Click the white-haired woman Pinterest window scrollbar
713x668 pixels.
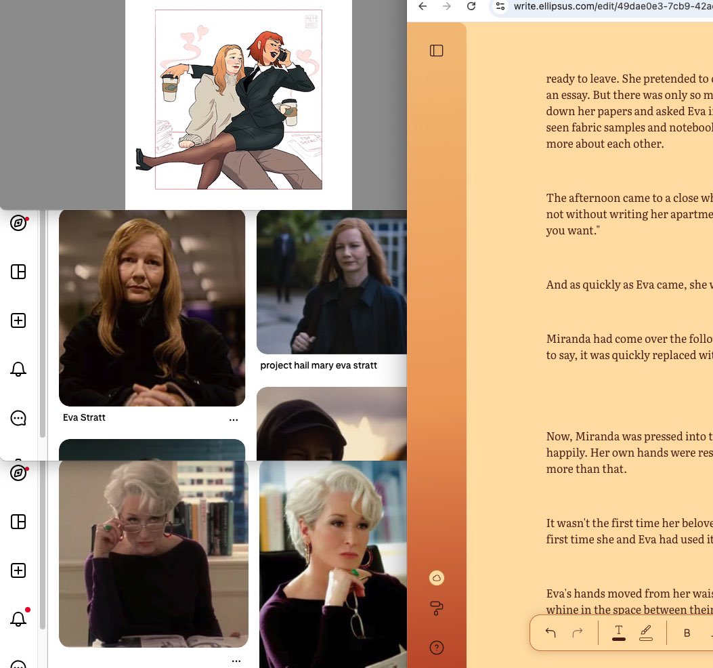point(43,545)
